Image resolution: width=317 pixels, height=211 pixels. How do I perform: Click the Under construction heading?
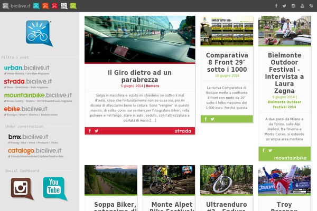pos(24,127)
